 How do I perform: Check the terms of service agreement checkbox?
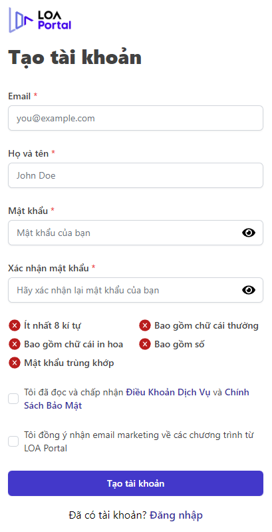coord(13,399)
